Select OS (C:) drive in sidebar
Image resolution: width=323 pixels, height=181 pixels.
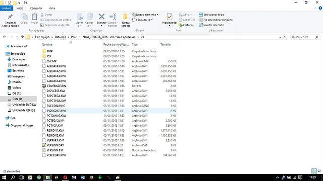(x=17, y=93)
